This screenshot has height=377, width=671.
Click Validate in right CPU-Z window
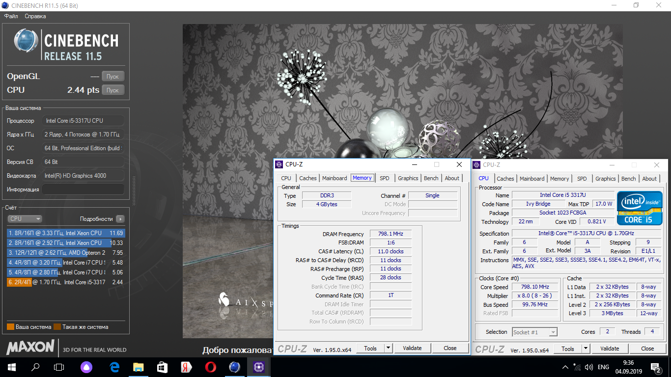tap(610, 349)
